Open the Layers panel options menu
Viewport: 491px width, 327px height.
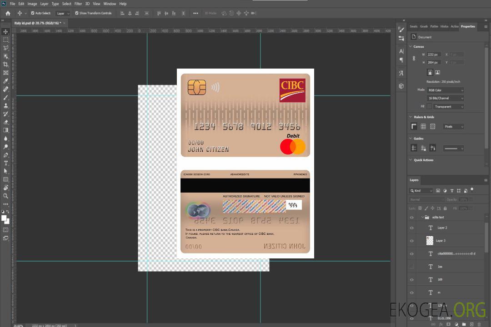tap(486, 180)
